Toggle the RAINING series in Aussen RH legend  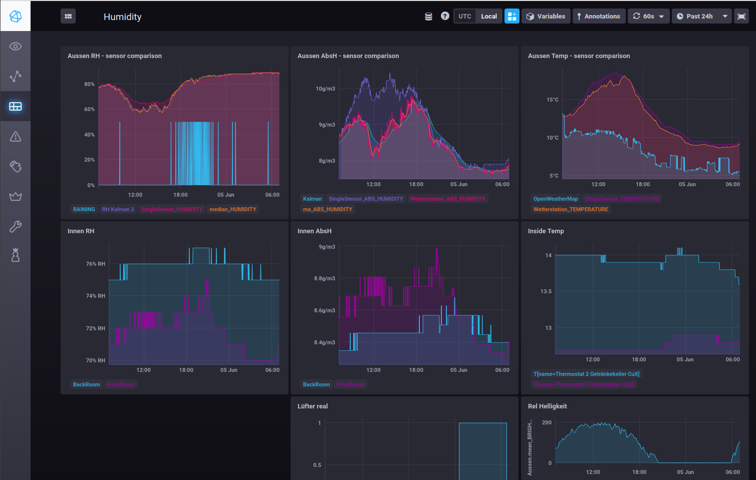click(84, 209)
